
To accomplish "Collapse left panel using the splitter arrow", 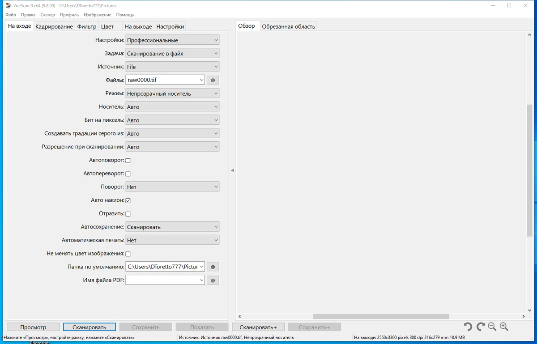I will (x=232, y=170).
